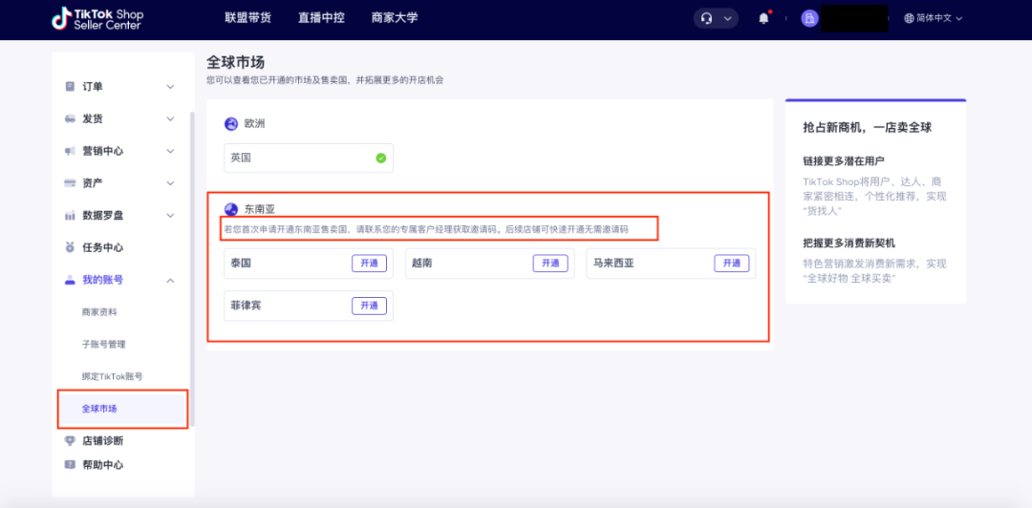Viewport: 1032px width, 508px height.
Task: Expand the 资产 menu chevron
Action: pos(170,183)
